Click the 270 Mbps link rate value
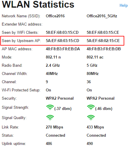The image size is (131, 147). tap(54, 127)
